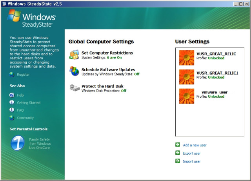Click the question mark Help icon
The height and width of the screenshot is (181, 251).
(12, 95)
